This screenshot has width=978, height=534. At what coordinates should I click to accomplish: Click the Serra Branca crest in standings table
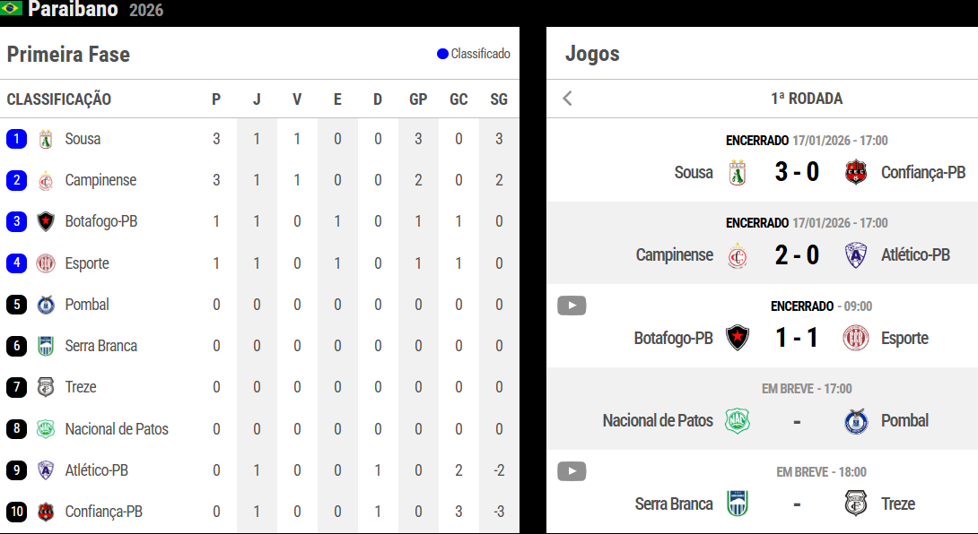coord(46,346)
